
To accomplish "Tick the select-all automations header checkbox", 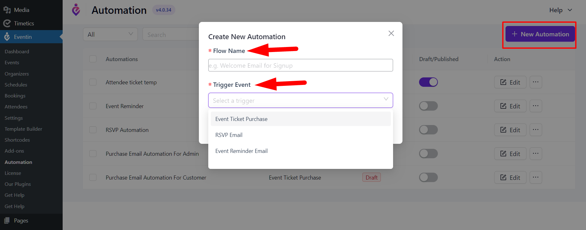I will click(x=93, y=59).
